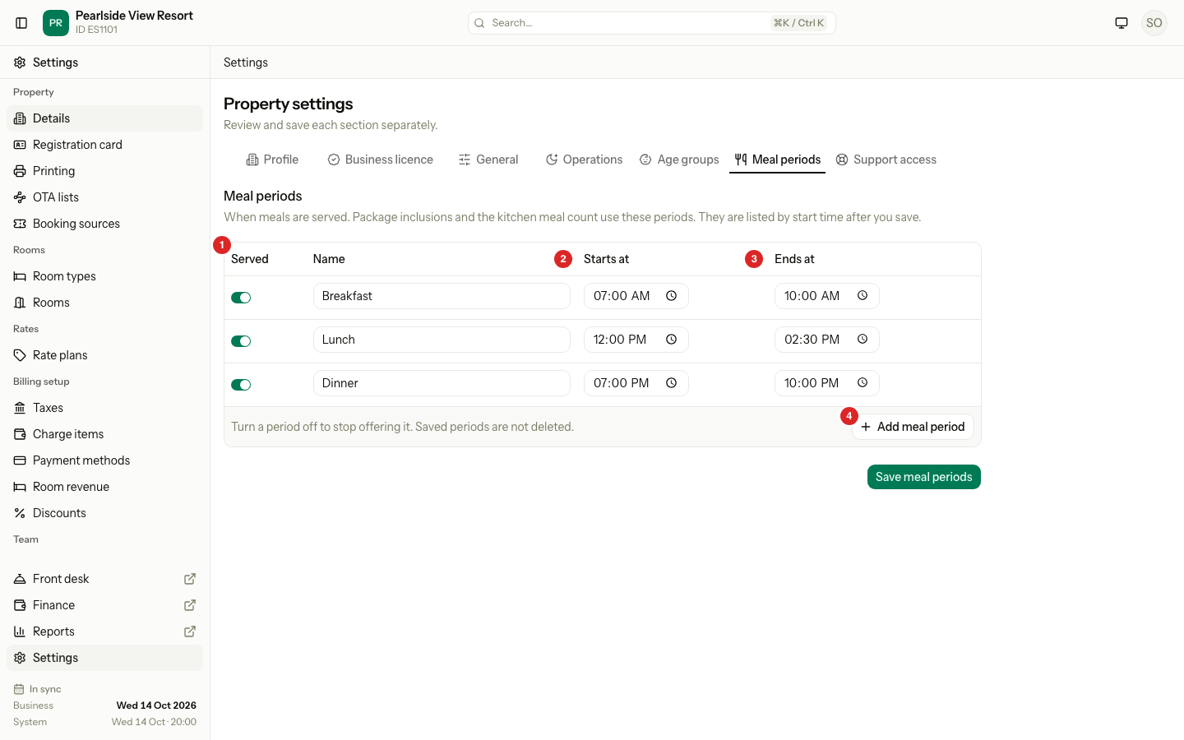Toggle Dinner served switch off
This screenshot has height=740, width=1184.
point(241,385)
